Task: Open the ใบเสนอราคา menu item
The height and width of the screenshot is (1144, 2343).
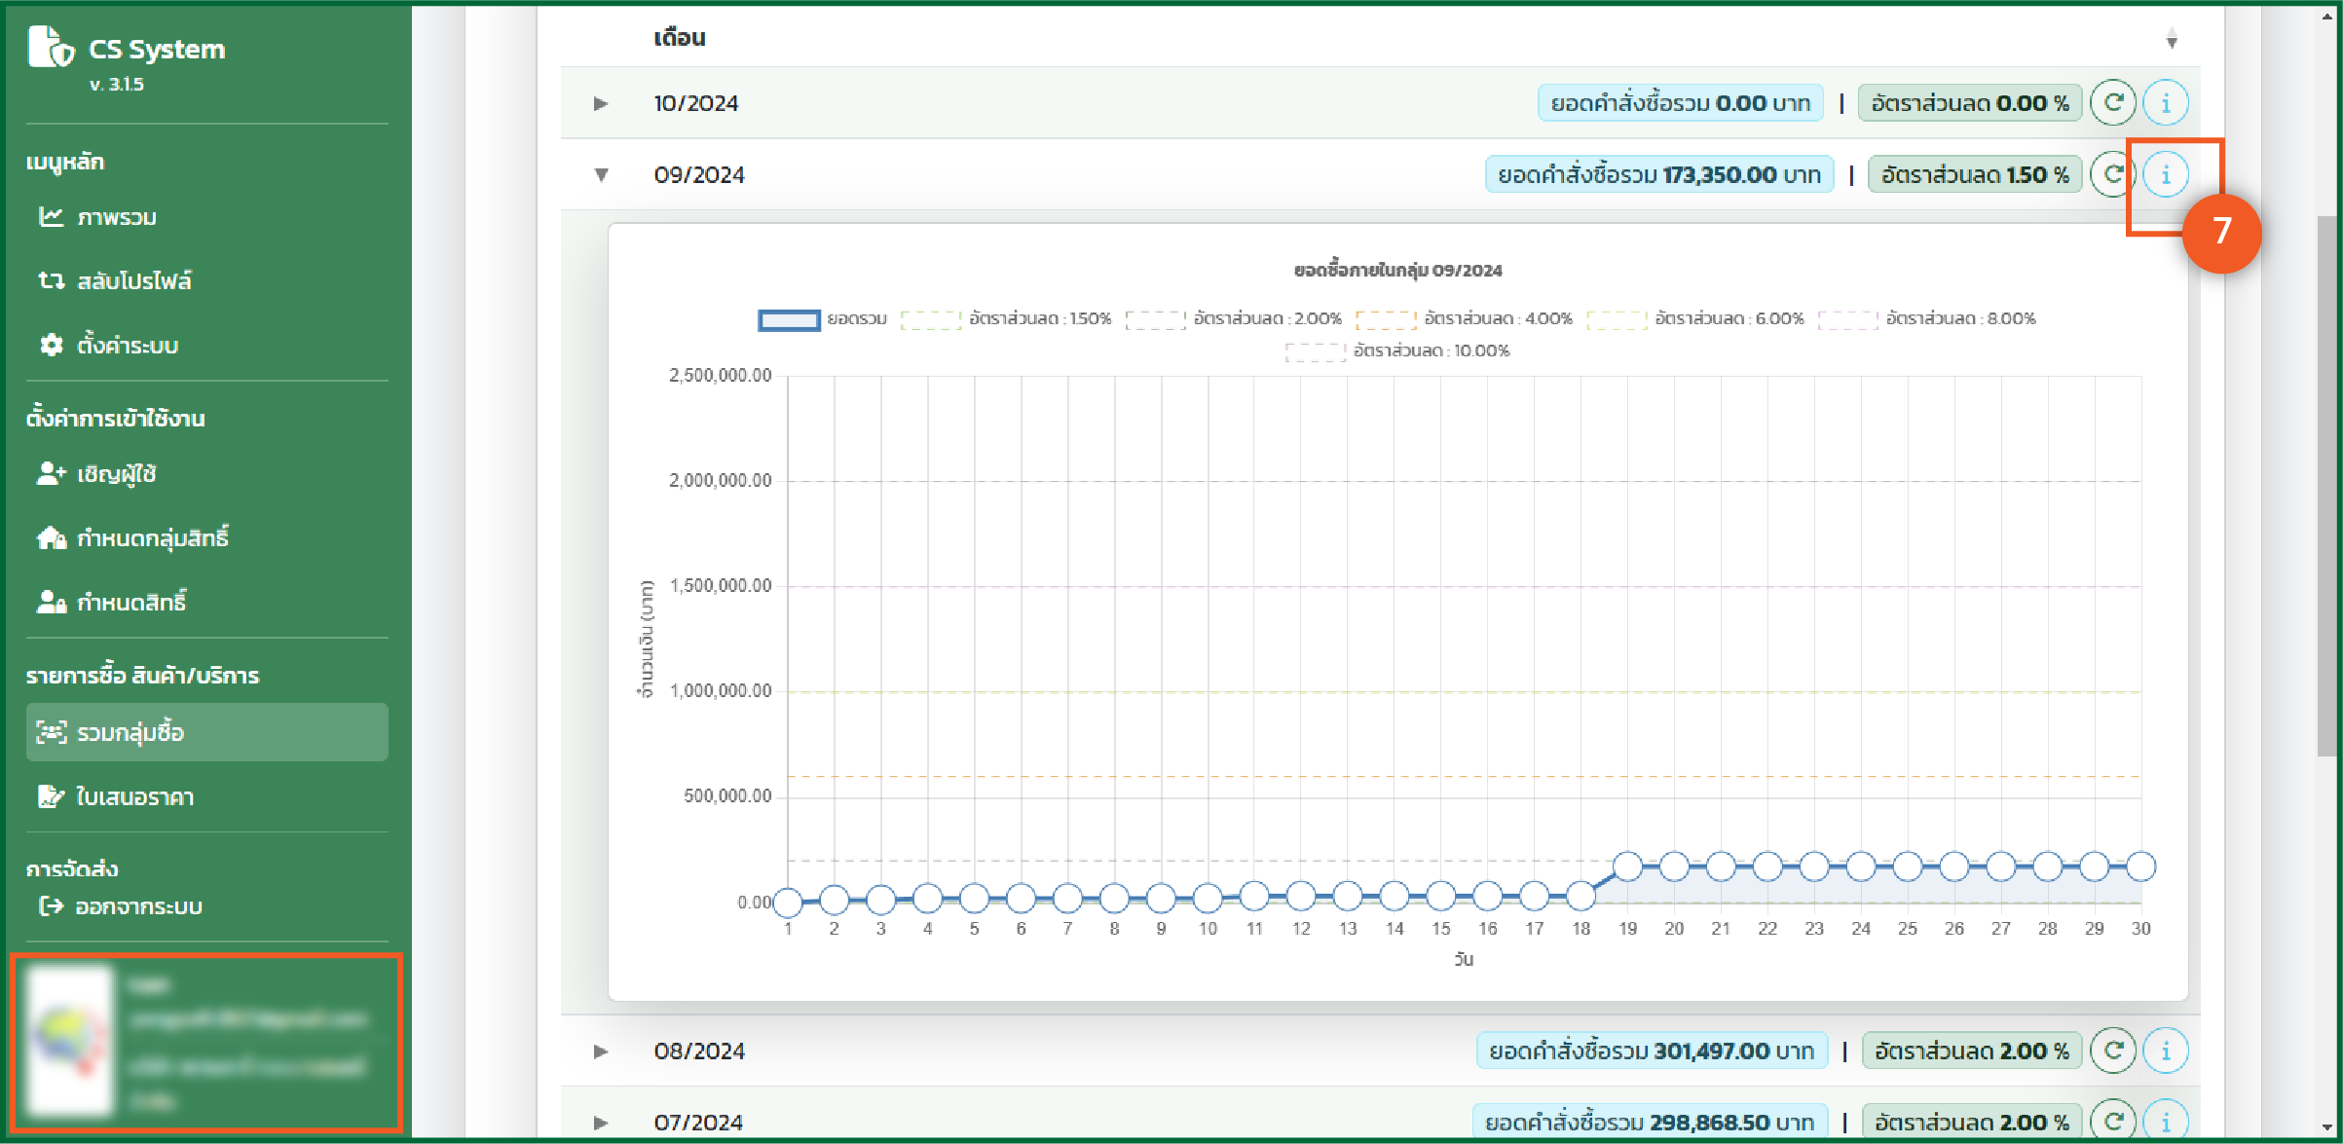Action: point(134,796)
